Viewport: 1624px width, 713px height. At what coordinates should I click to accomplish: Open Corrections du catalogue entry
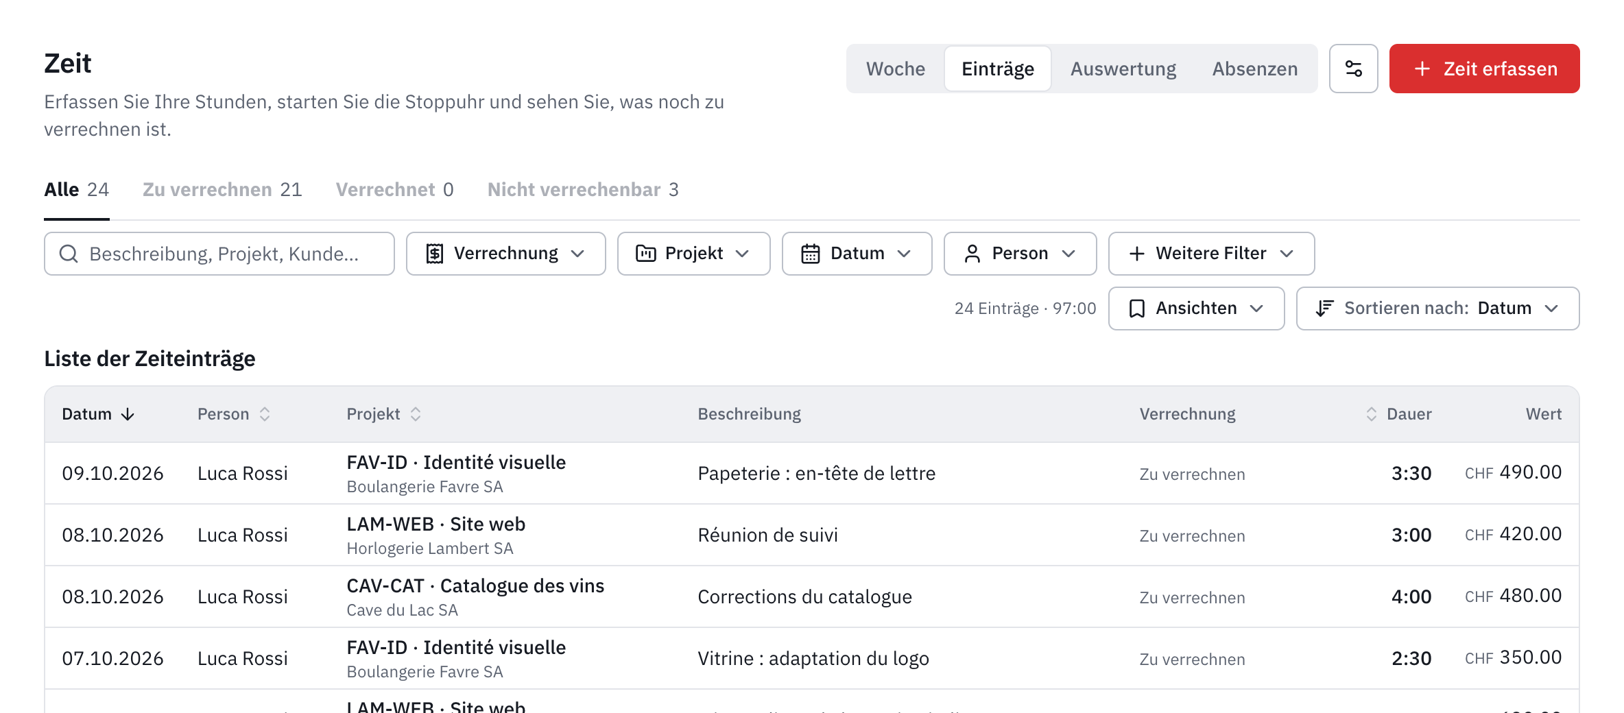pos(805,597)
